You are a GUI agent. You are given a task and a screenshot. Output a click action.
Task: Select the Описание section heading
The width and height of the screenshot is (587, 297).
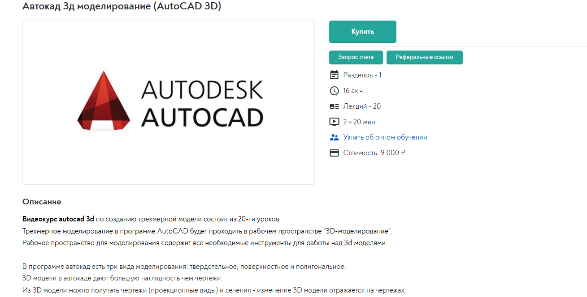[x=42, y=202]
